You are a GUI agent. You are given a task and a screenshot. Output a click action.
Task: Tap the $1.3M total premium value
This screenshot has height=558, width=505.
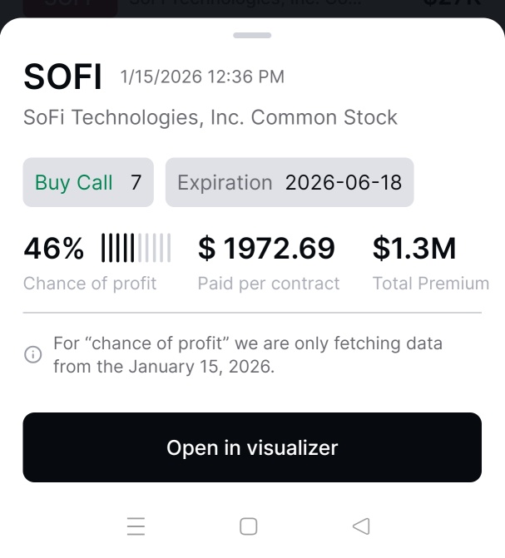[414, 248]
